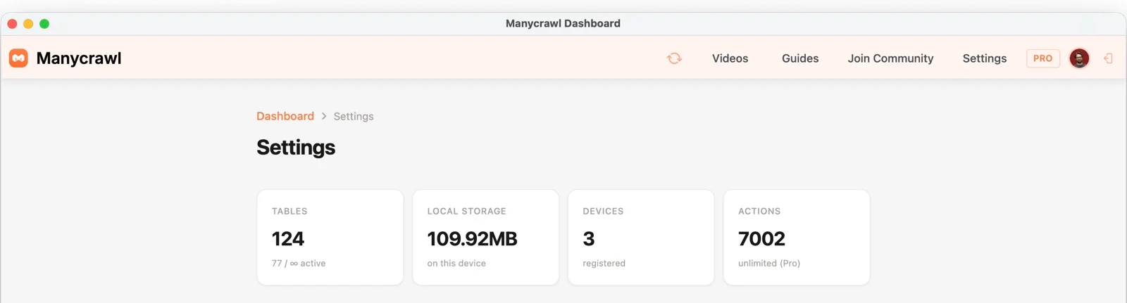Open Settings from the top navigation
Screen dimensions: 1127x303
coord(985,58)
